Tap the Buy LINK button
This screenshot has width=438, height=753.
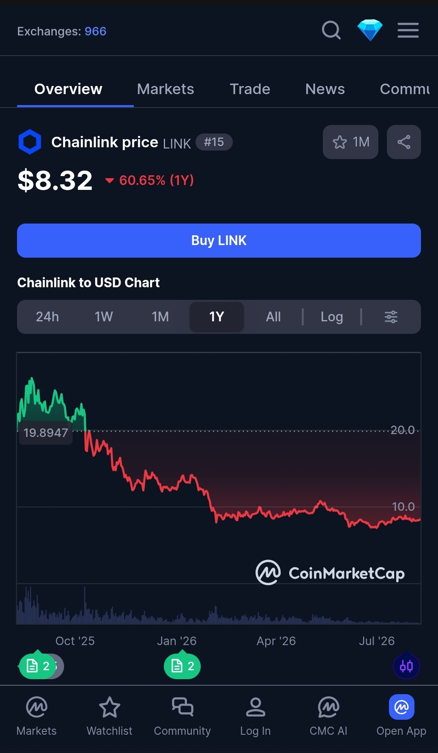pyautogui.click(x=219, y=241)
